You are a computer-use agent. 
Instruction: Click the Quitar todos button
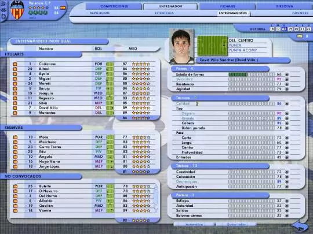pyautogui.click(x=236, y=224)
